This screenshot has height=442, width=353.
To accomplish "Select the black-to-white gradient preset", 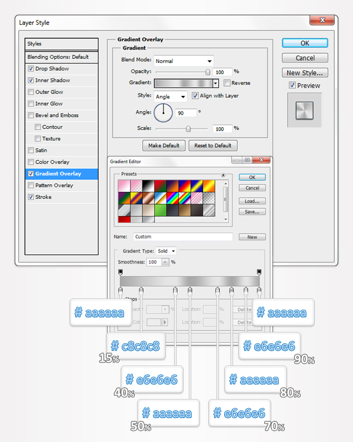I will [147, 186].
